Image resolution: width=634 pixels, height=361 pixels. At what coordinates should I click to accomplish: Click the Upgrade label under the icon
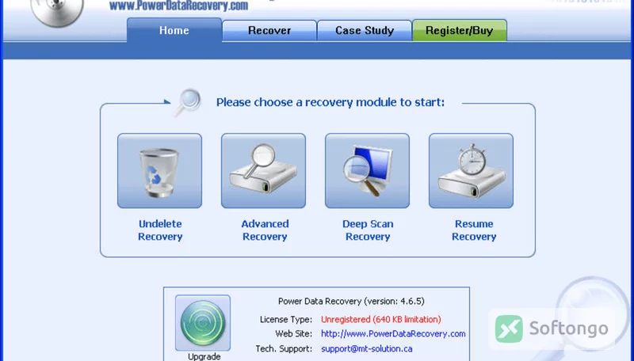[204, 356]
